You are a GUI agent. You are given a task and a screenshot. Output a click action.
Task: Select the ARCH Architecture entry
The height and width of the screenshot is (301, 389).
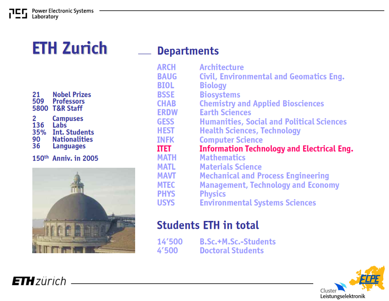[x=200, y=67]
